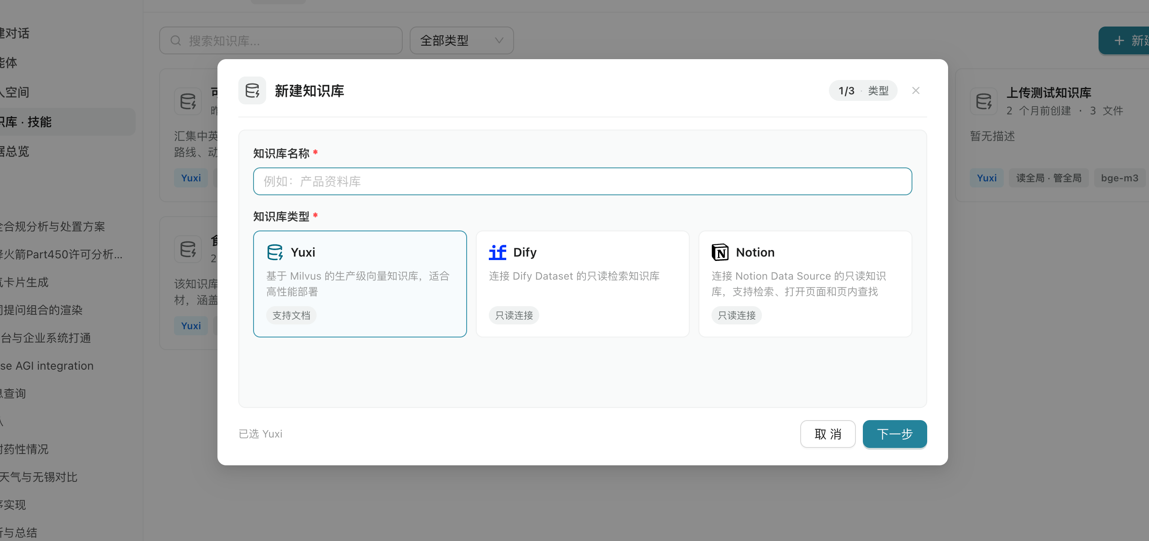Click the 新建 button in background page
The width and height of the screenshot is (1149, 541).
[x=1124, y=40]
